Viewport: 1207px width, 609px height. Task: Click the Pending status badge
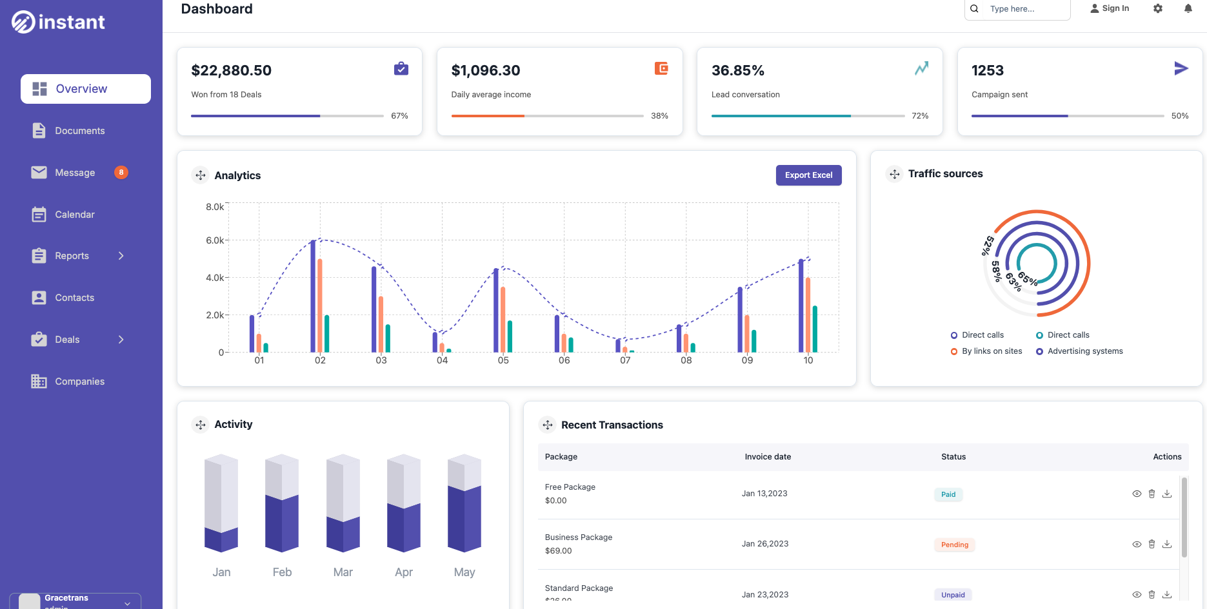pos(955,545)
